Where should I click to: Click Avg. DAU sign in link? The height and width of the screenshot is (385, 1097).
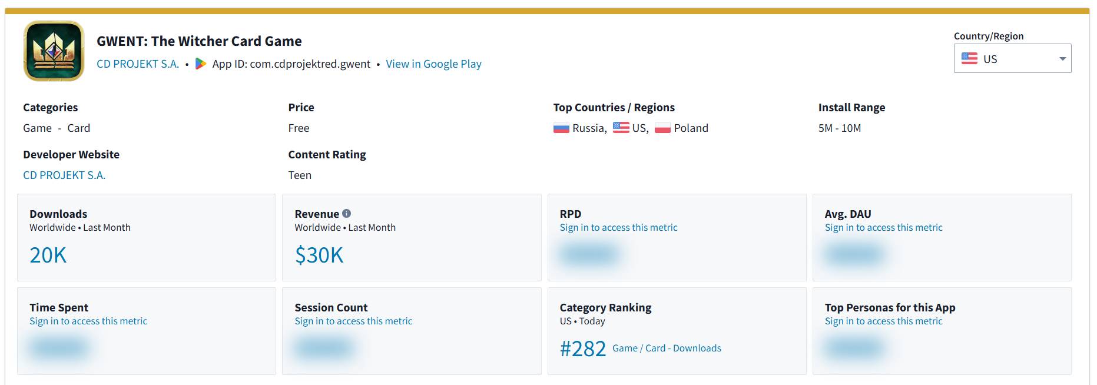(883, 227)
